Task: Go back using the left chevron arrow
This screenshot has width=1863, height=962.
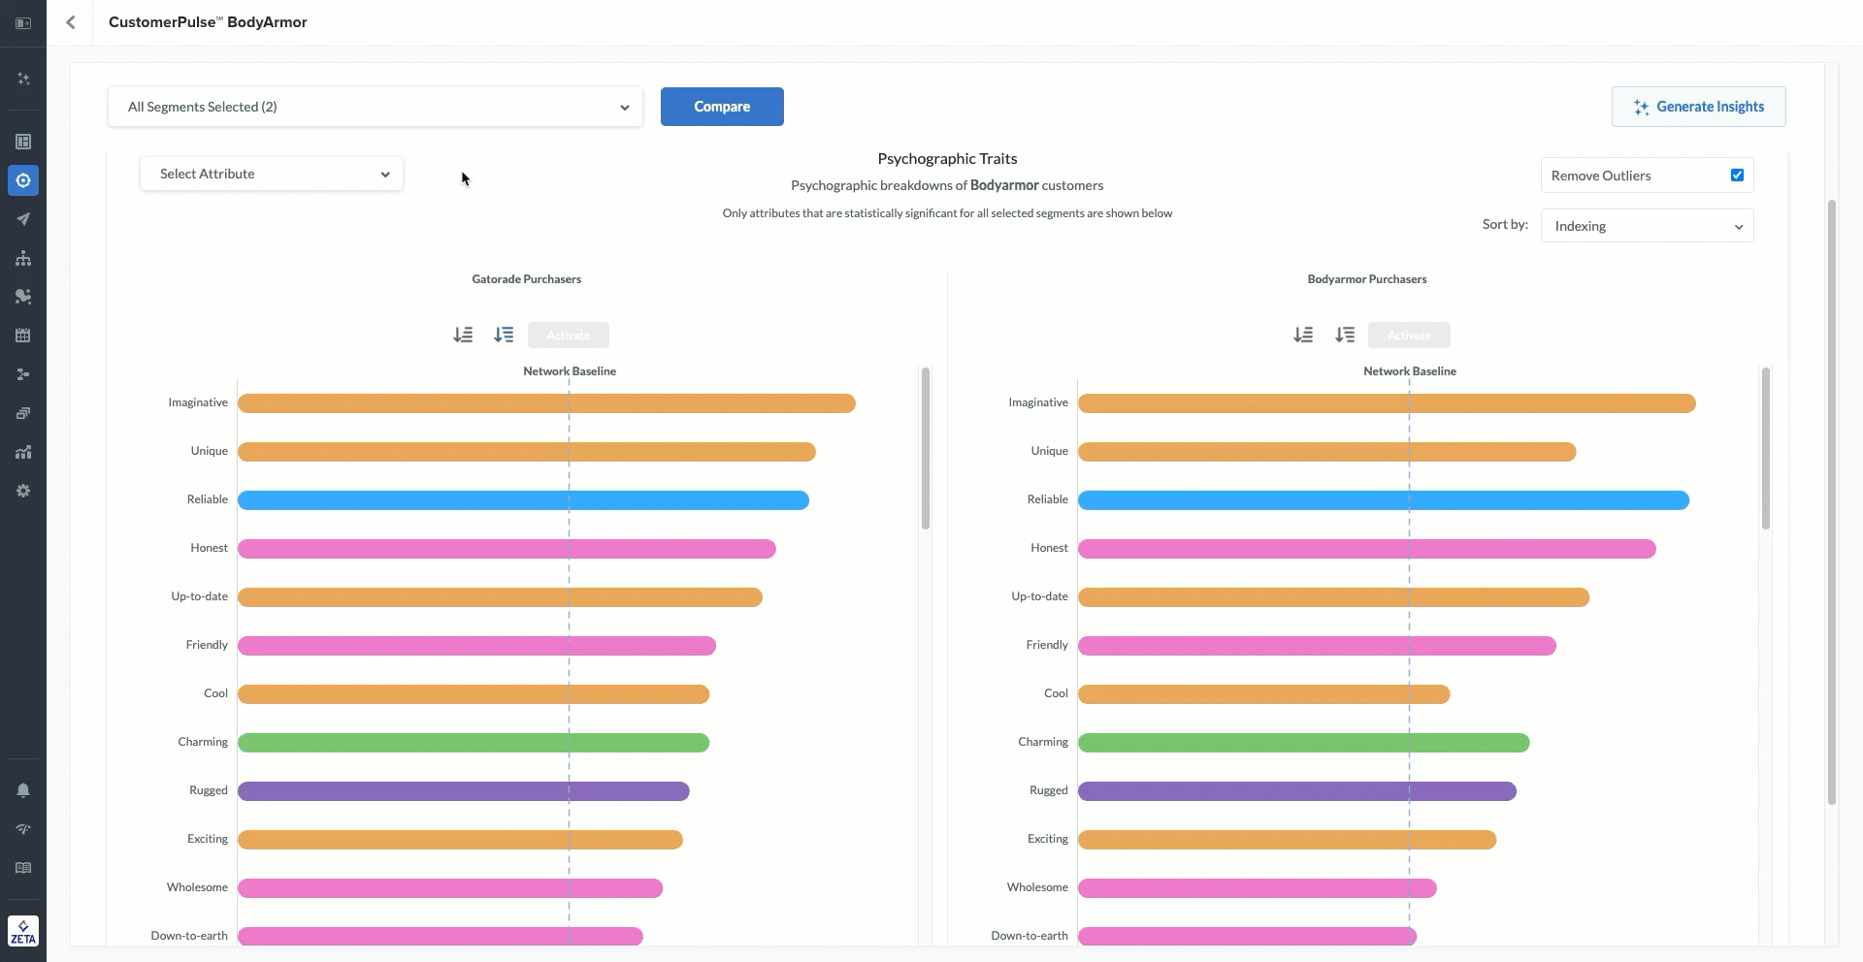Action: click(71, 22)
